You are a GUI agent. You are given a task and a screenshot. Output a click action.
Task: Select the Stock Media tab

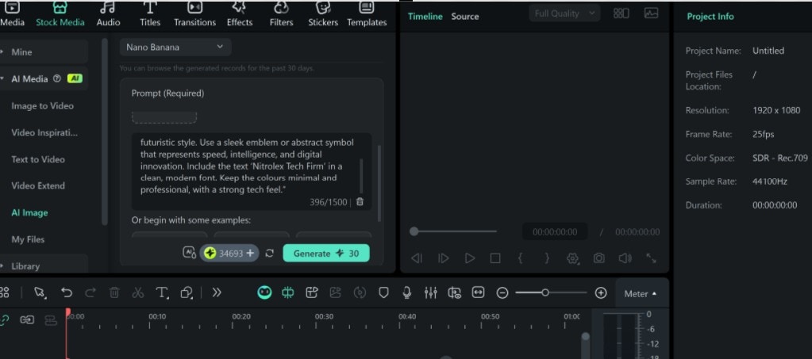click(x=60, y=14)
